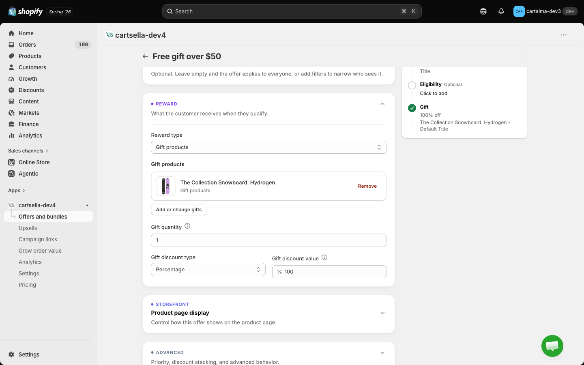Click the Orders inbox icon
Viewport: 584px width, 365px height.
tap(11, 45)
